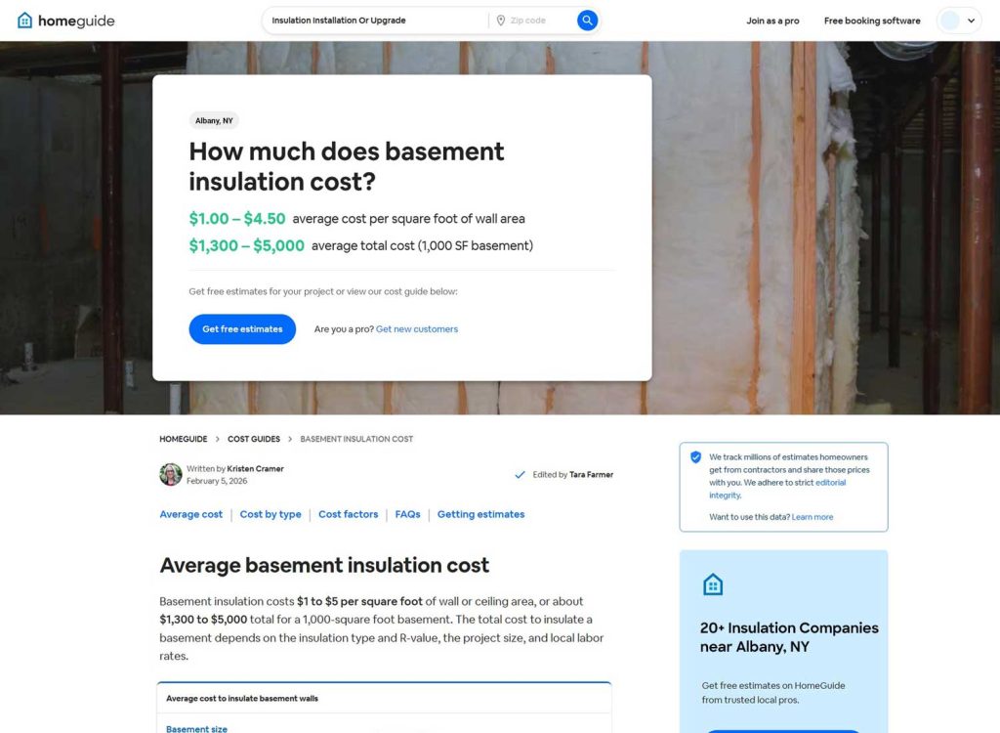Select Join as a pro
This screenshot has height=733, width=1000.
coord(772,20)
